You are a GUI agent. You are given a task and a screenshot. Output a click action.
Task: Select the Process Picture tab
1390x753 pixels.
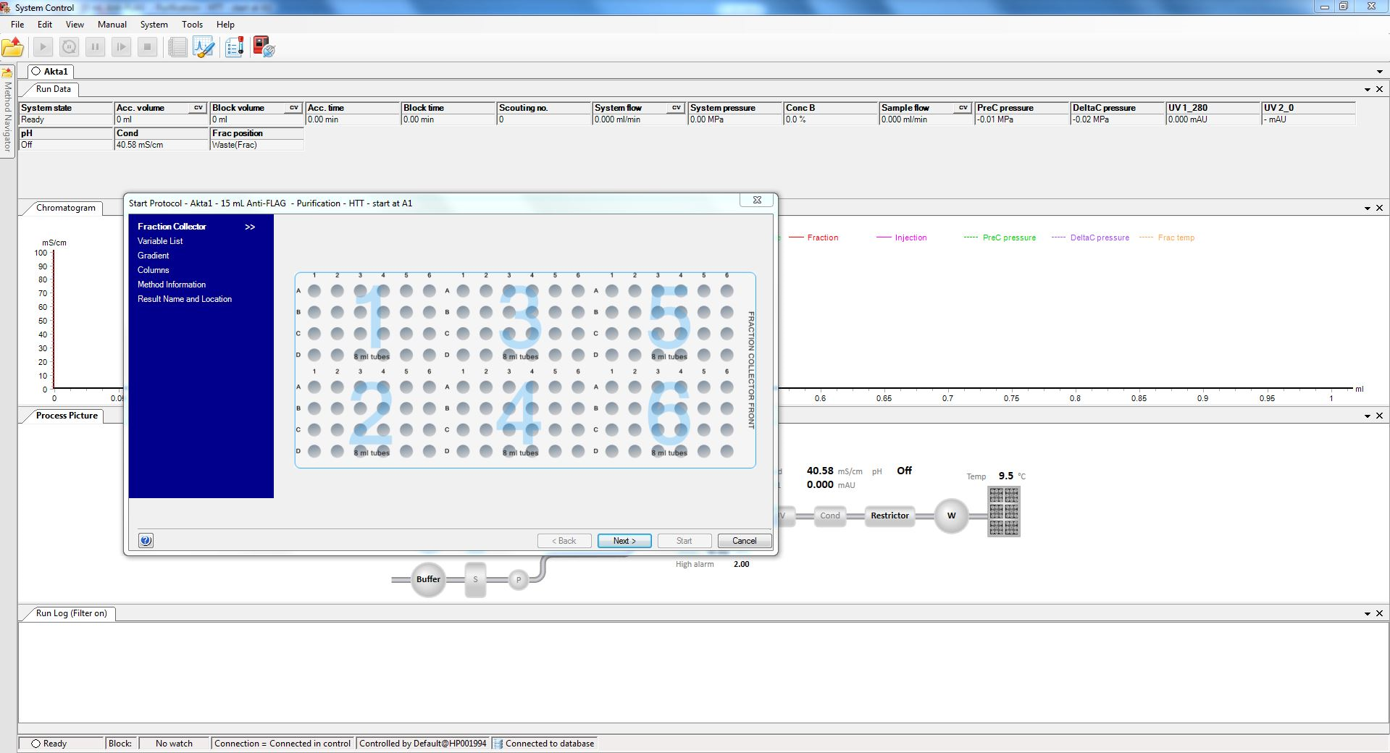click(67, 416)
